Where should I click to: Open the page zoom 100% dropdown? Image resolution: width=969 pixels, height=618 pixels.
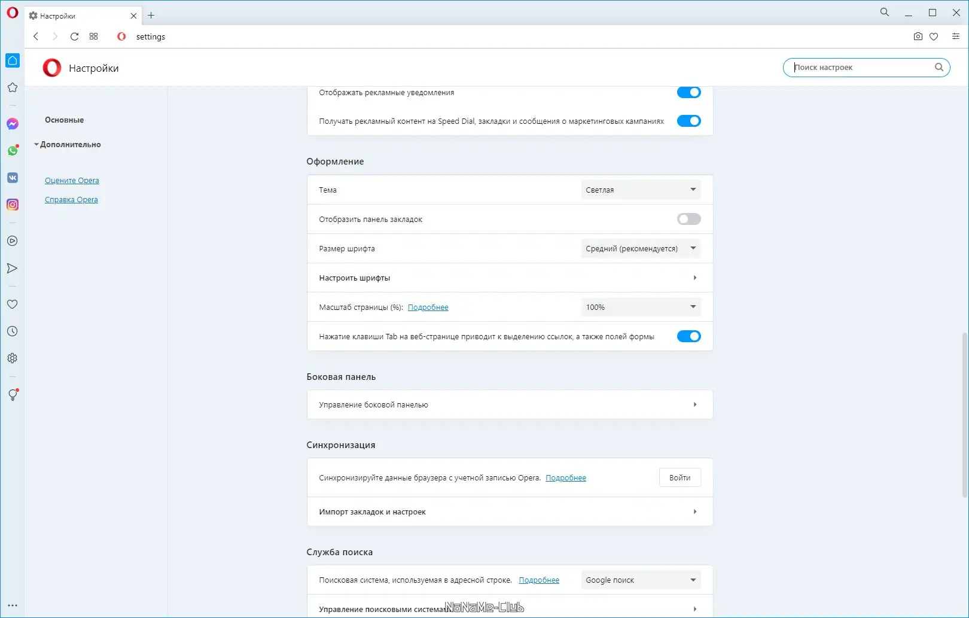641,307
